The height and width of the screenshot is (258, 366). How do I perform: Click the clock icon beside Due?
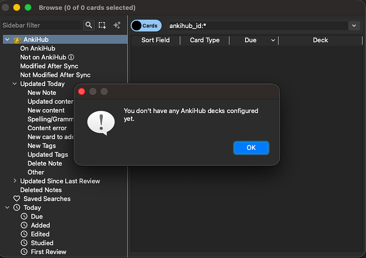(24, 217)
